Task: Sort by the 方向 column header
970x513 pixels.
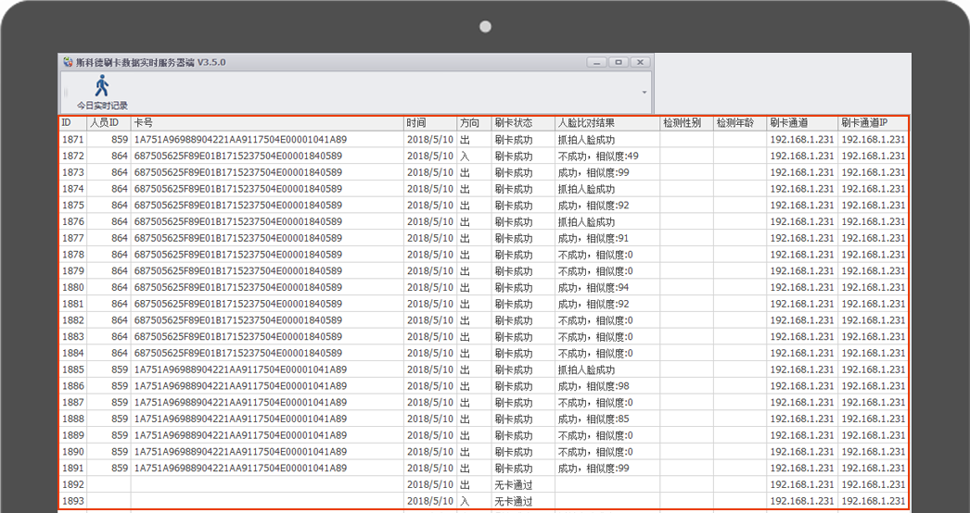Action: 475,123
